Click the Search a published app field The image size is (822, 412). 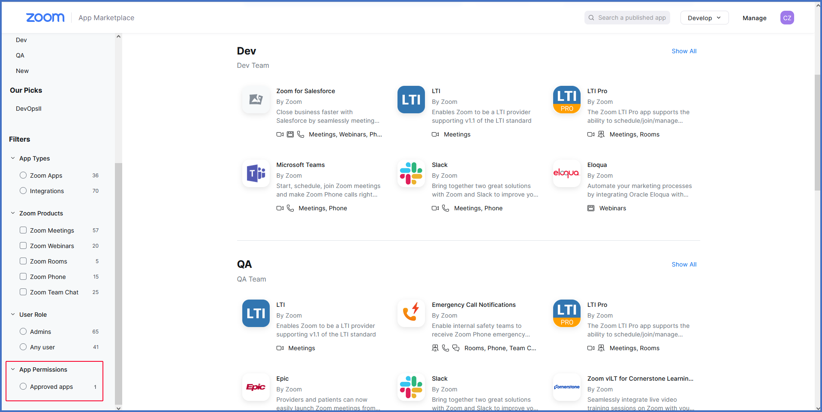coord(627,18)
